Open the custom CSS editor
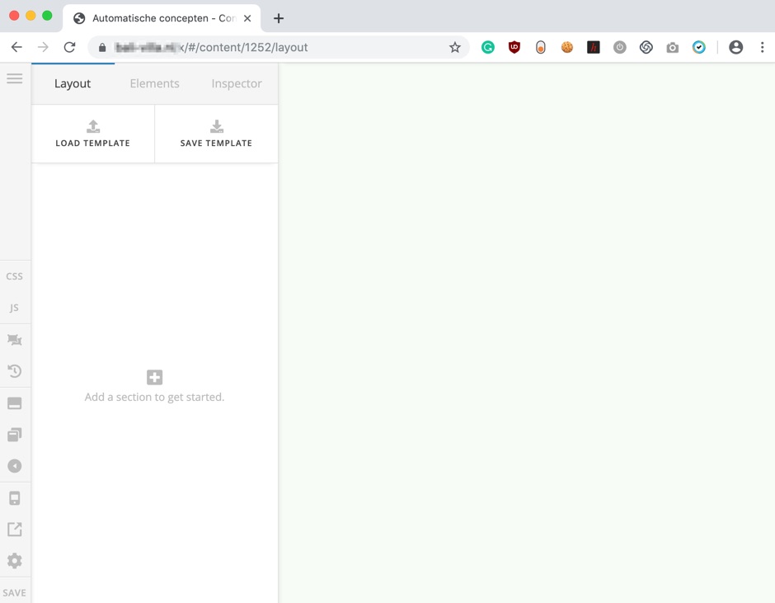This screenshot has width=775, height=603. 15,276
